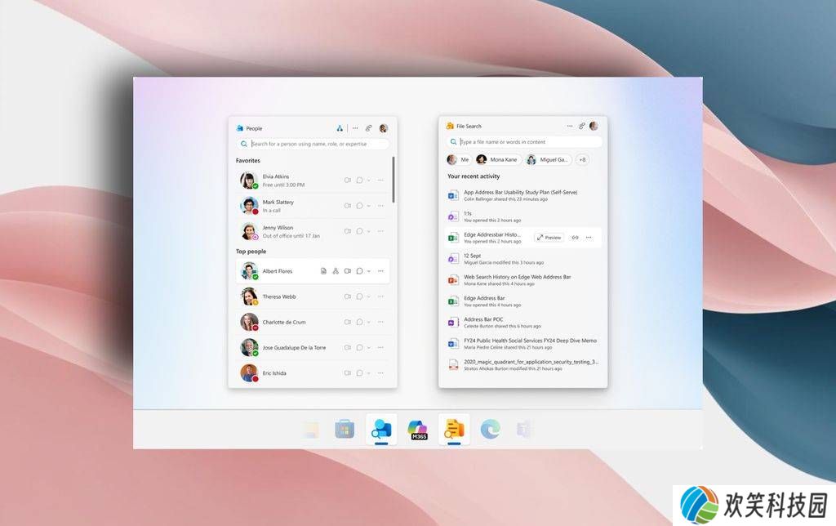Expand chat options dropdown for Charlotte de Crum
This screenshot has width=836, height=526.
point(368,322)
